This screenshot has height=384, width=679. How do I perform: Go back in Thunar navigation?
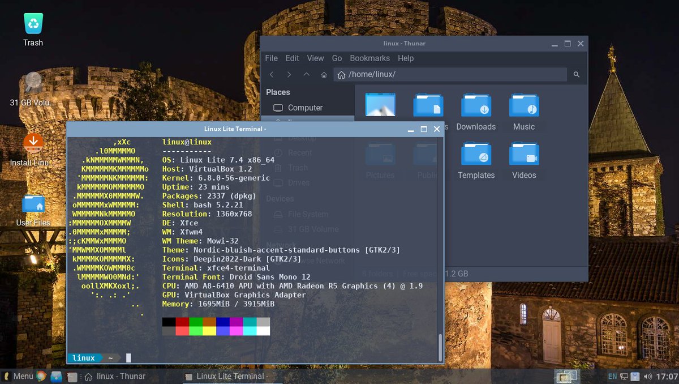coord(272,75)
